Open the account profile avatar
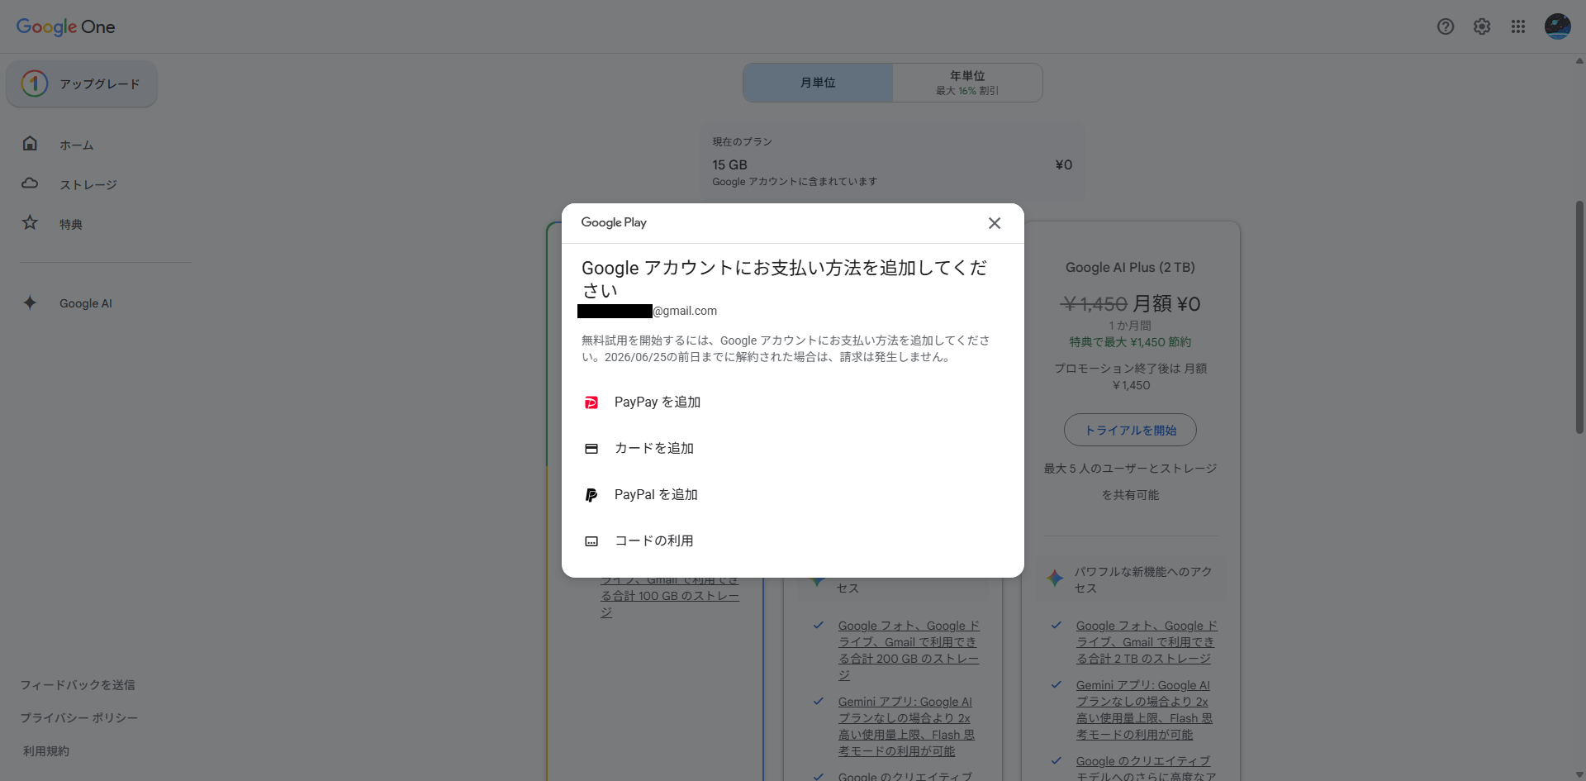Viewport: 1586px width, 781px height. click(x=1558, y=26)
